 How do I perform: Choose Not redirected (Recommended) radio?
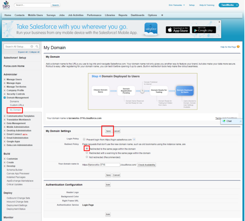pos(87,157)
